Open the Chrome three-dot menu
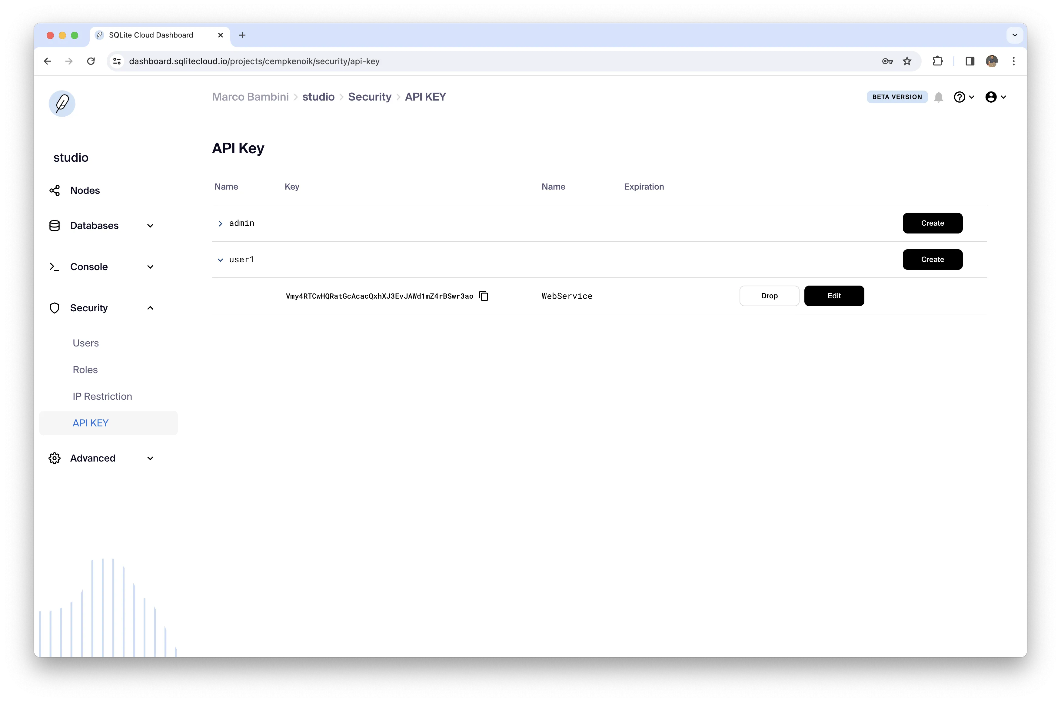Image resolution: width=1061 pixels, height=702 pixels. (x=1013, y=61)
